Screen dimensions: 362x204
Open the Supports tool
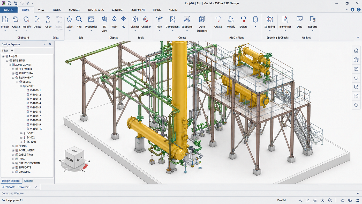187,22
